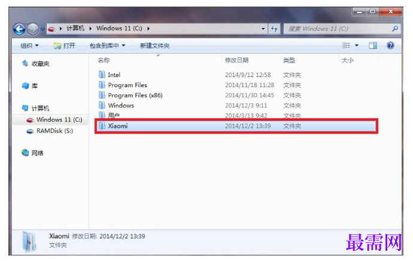Select Windows 11 (C:) in the breadcrumb

coord(119,29)
